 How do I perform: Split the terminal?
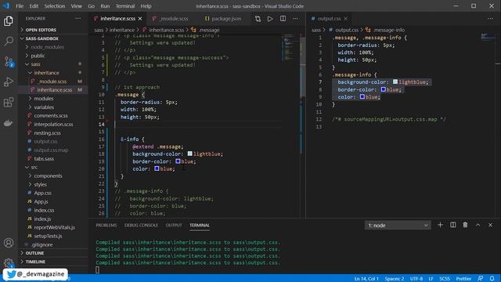[x=453, y=225]
